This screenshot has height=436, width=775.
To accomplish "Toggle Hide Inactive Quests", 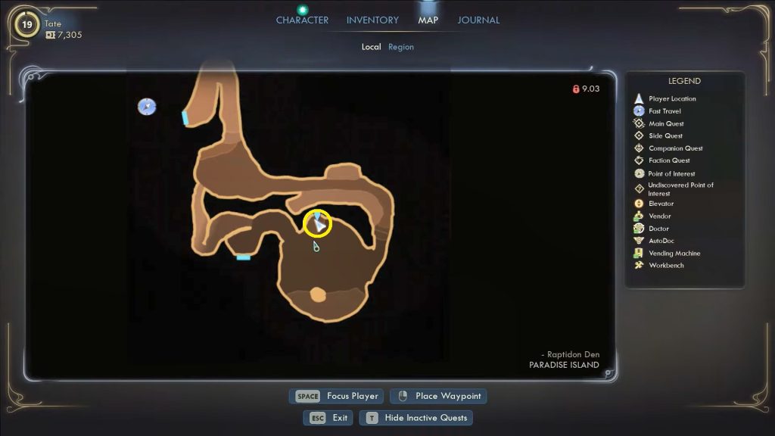I will point(416,417).
